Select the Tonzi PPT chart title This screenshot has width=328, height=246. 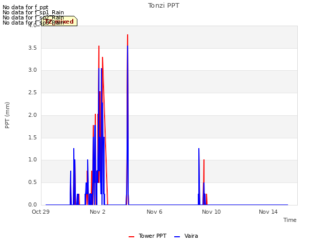[163, 6]
